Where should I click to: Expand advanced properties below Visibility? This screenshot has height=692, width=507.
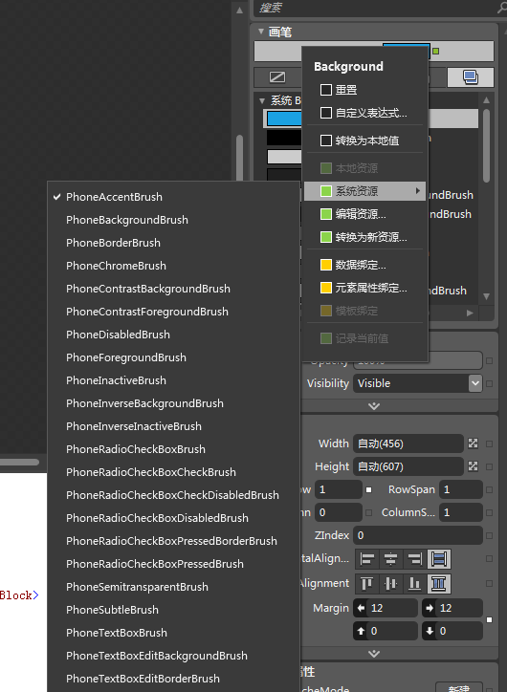click(374, 406)
